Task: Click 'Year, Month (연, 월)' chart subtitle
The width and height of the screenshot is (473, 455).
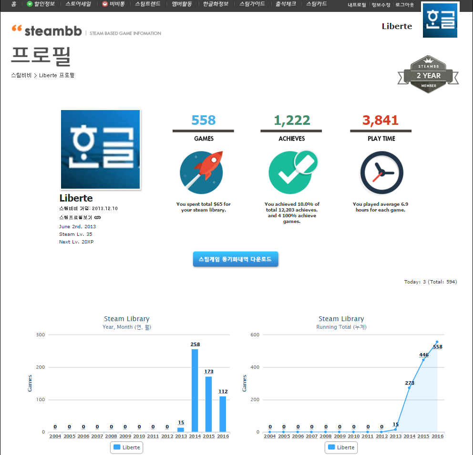Action: pos(127,327)
